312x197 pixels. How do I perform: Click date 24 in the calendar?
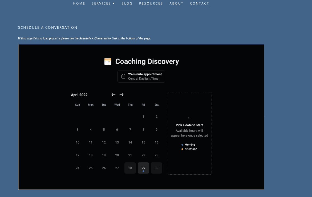78,168
